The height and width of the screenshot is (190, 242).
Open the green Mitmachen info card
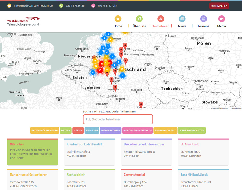(33, 152)
